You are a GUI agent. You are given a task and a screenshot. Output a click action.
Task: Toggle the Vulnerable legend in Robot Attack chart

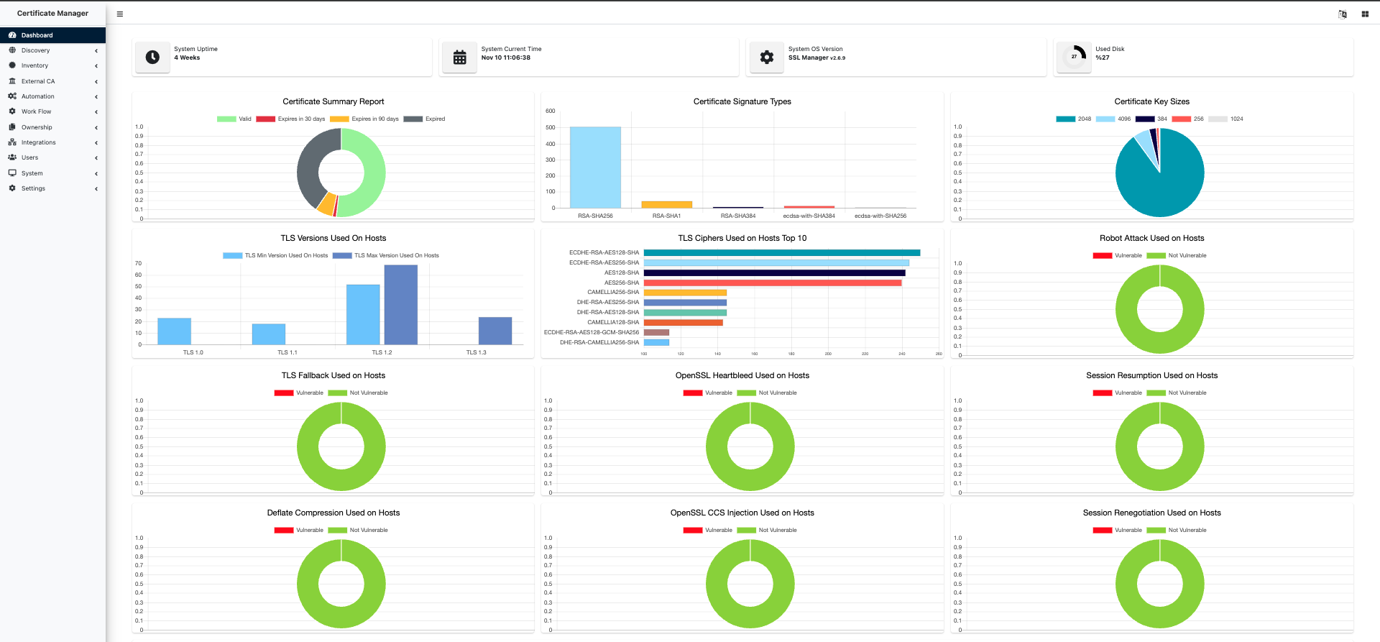click(x=1118, y=256)
